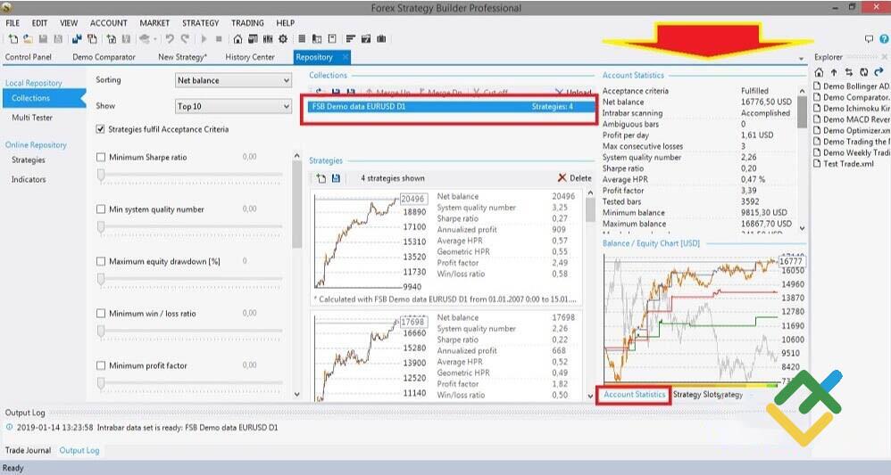This screenshot has width=891, height=475.
Task: Click new-page icon in Strategies toolbar
Action: (x=321, y=178)
